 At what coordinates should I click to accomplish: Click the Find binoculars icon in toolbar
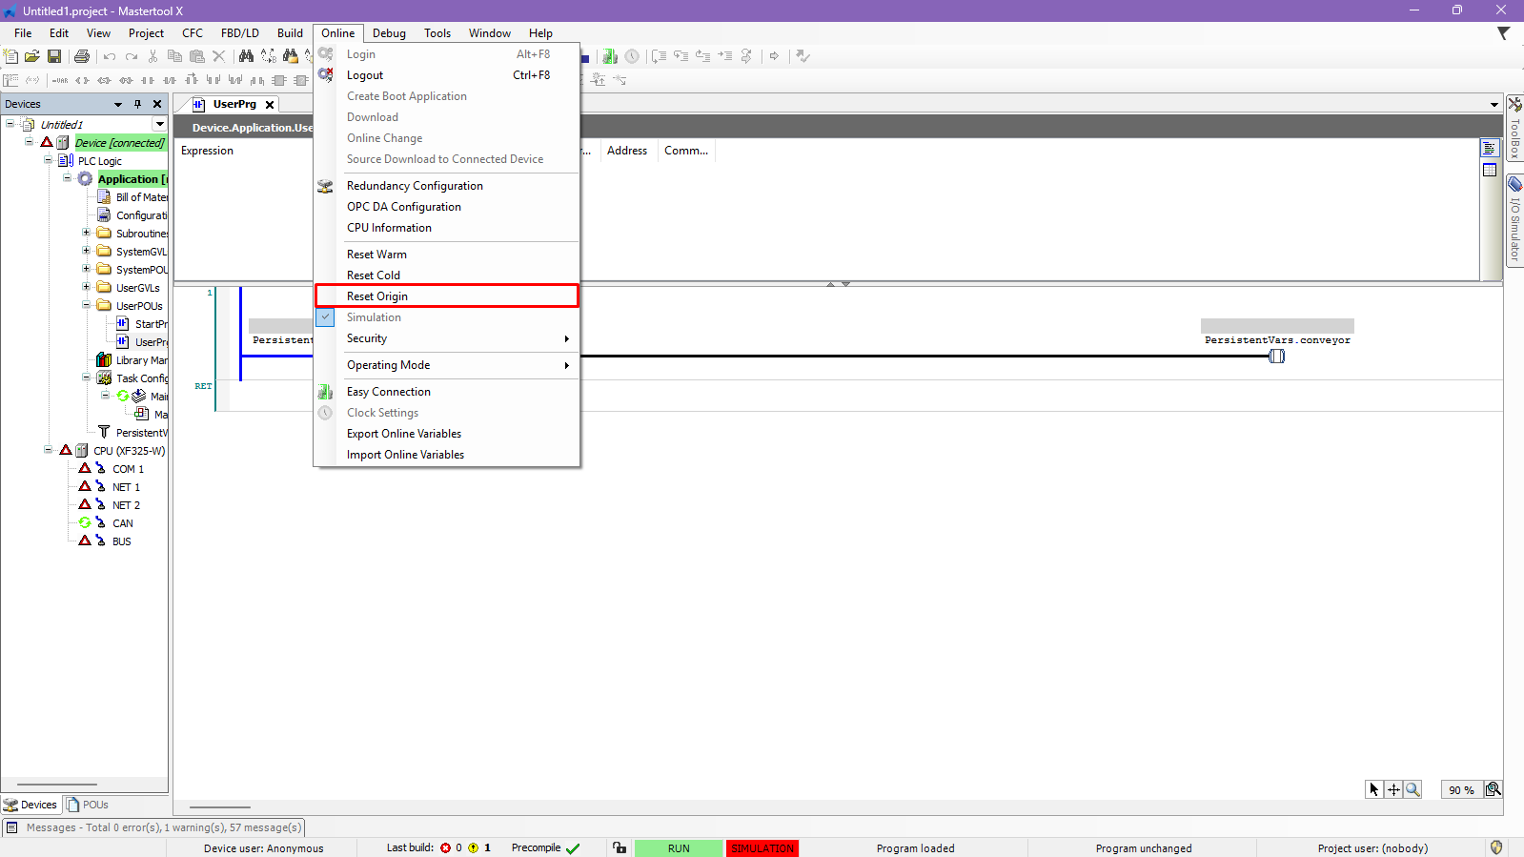[x=246, y=56]
